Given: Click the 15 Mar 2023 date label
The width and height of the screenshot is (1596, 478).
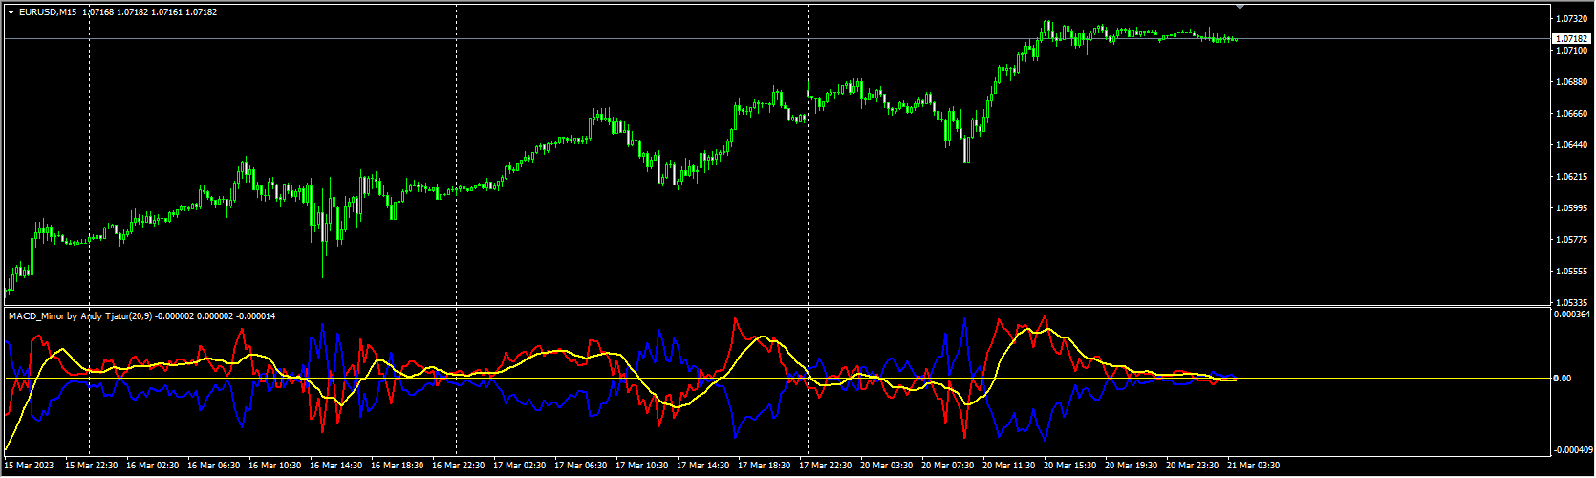Looking at the screenshot, I should coord(30,466).
